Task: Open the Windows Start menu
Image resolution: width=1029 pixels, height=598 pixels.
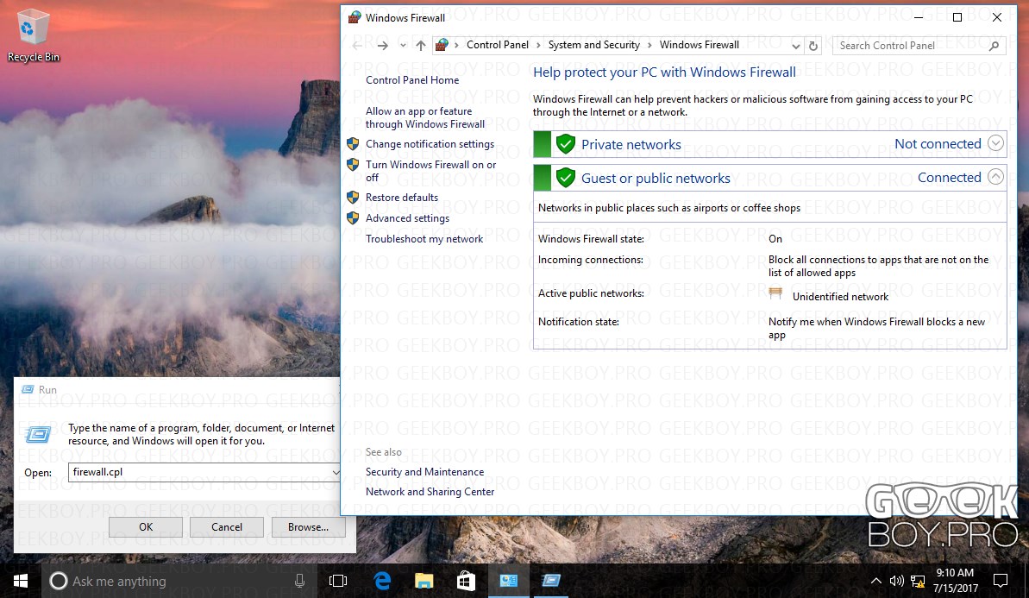Action: coord(21,581)
